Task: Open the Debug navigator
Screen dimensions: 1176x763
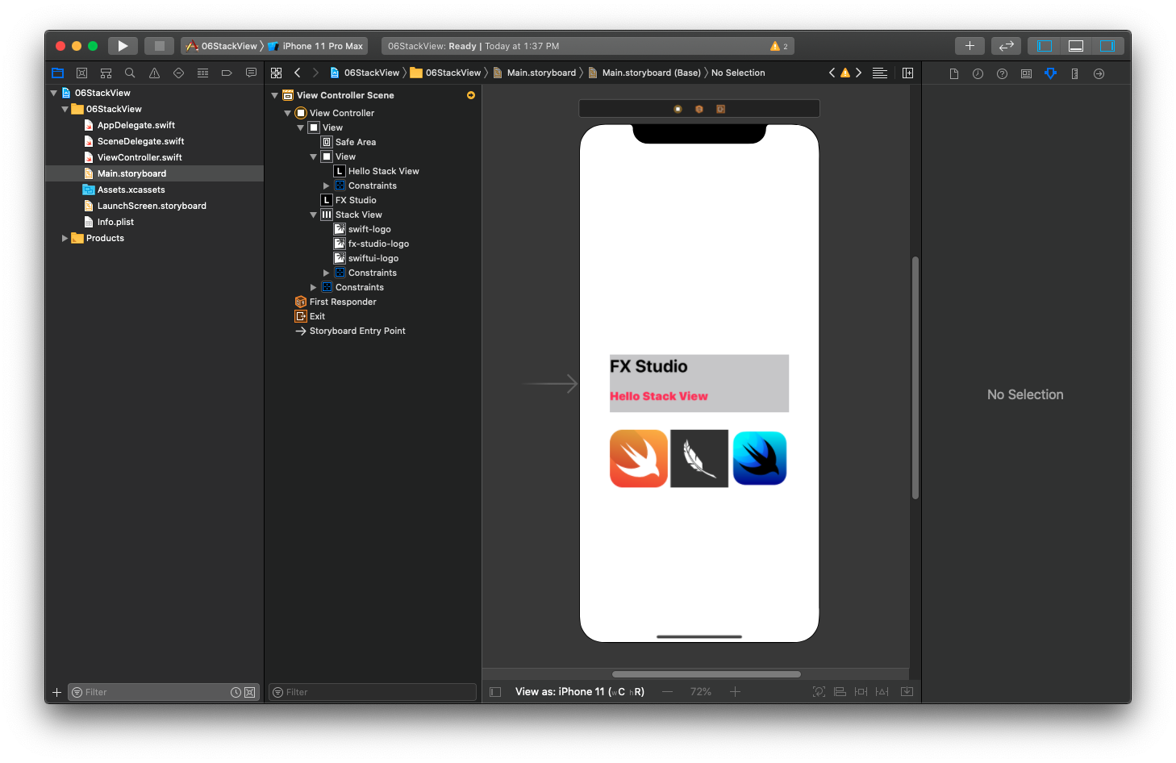Action: 202,73
